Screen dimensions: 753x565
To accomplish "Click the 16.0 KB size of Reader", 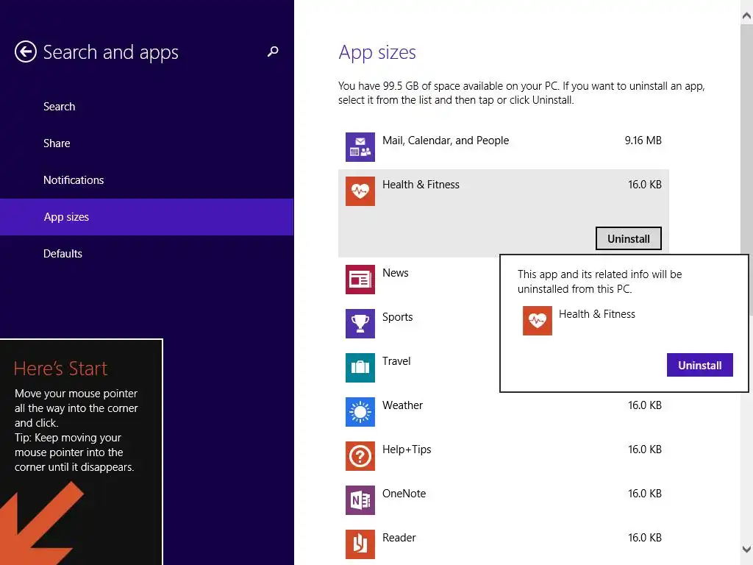I will [x=645, y=538].
